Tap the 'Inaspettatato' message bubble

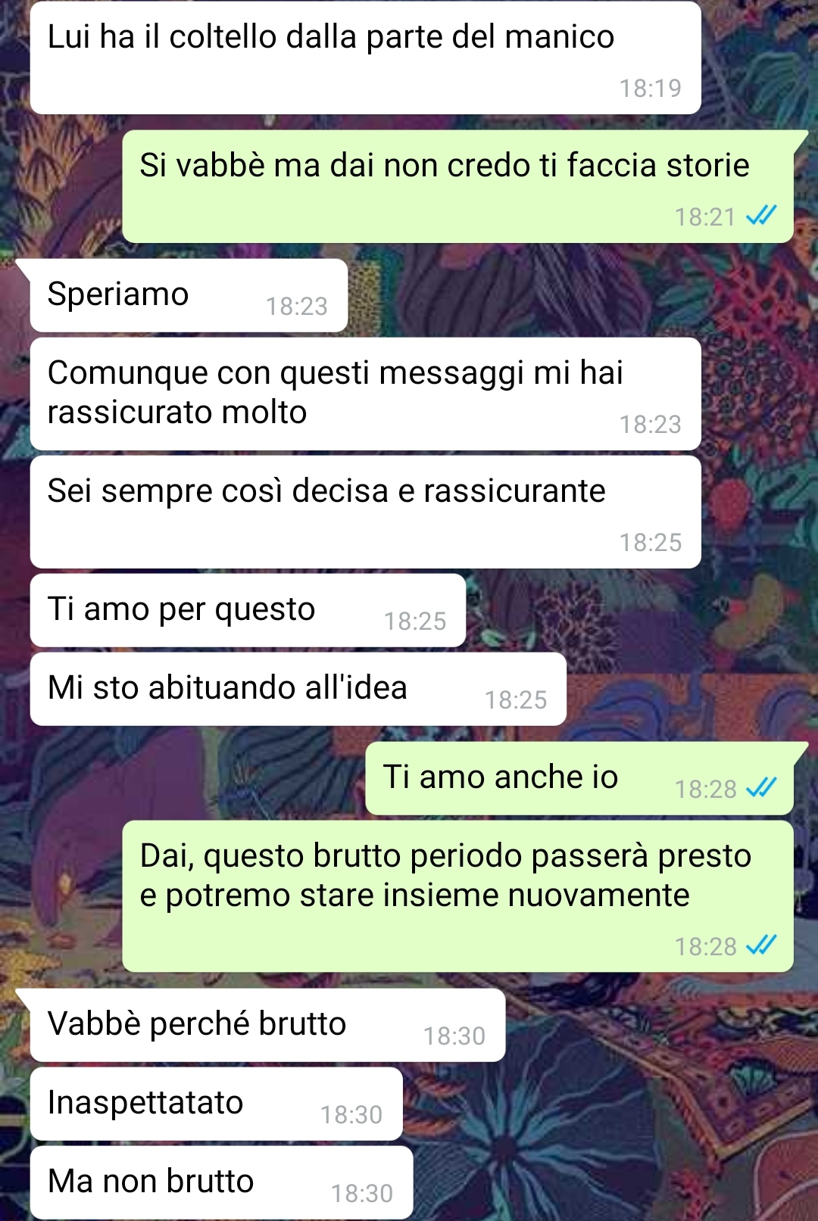[x=216, y=1104]
